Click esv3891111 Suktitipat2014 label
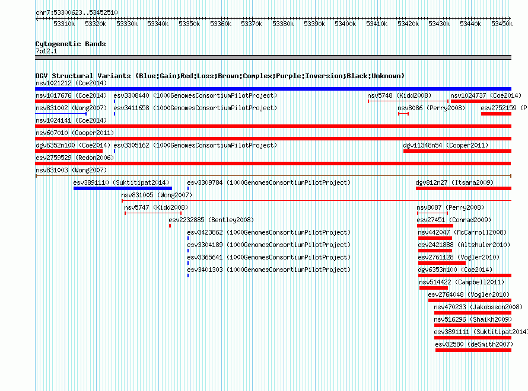 481,332
